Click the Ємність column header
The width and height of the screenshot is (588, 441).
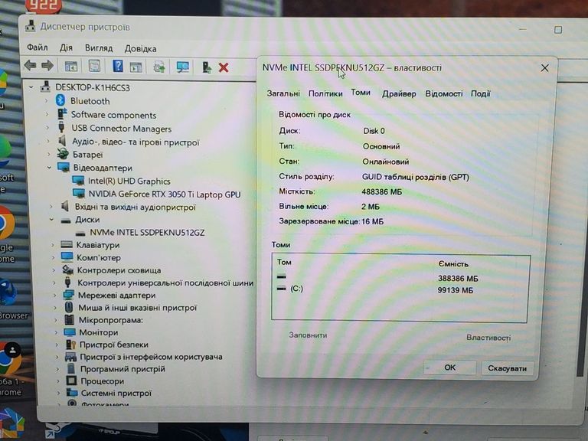[x=453, y=264]
